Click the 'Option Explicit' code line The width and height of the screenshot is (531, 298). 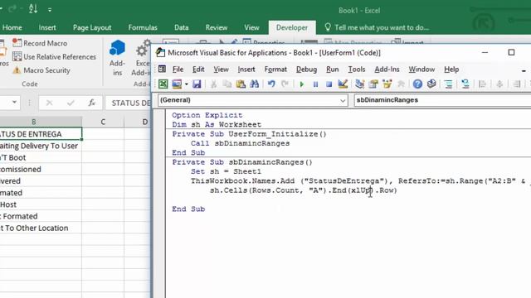(207, 115)
